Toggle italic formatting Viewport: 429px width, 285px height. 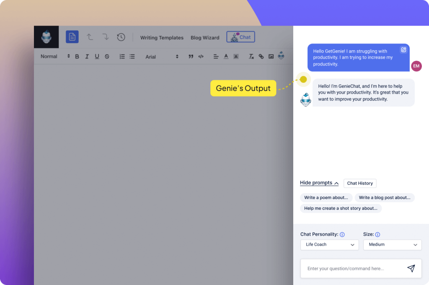click(x=87, y=56)
